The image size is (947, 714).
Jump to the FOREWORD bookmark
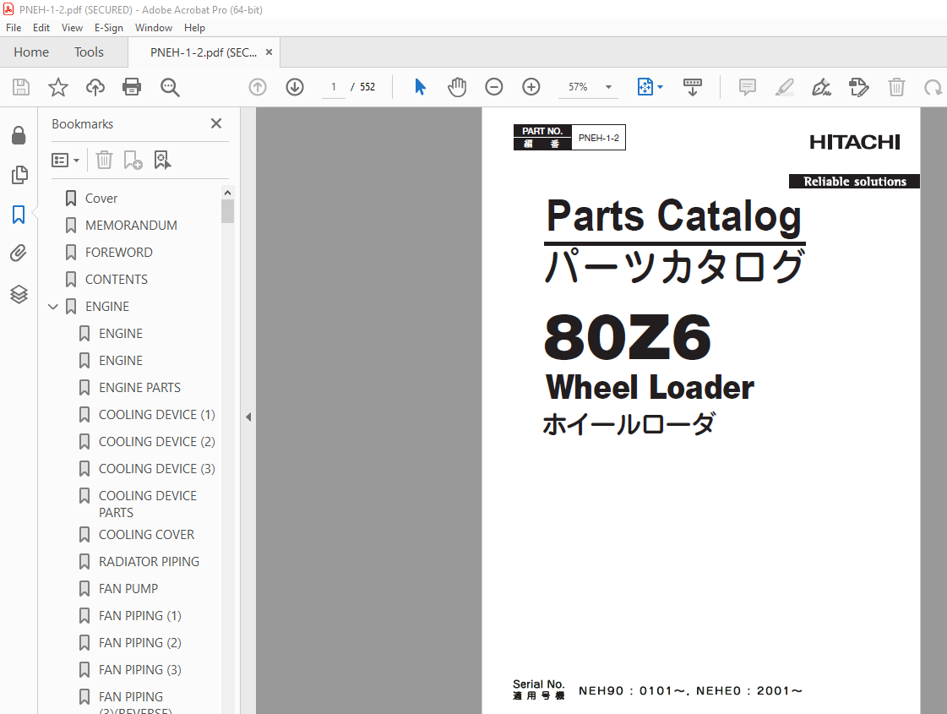[118, 253]
